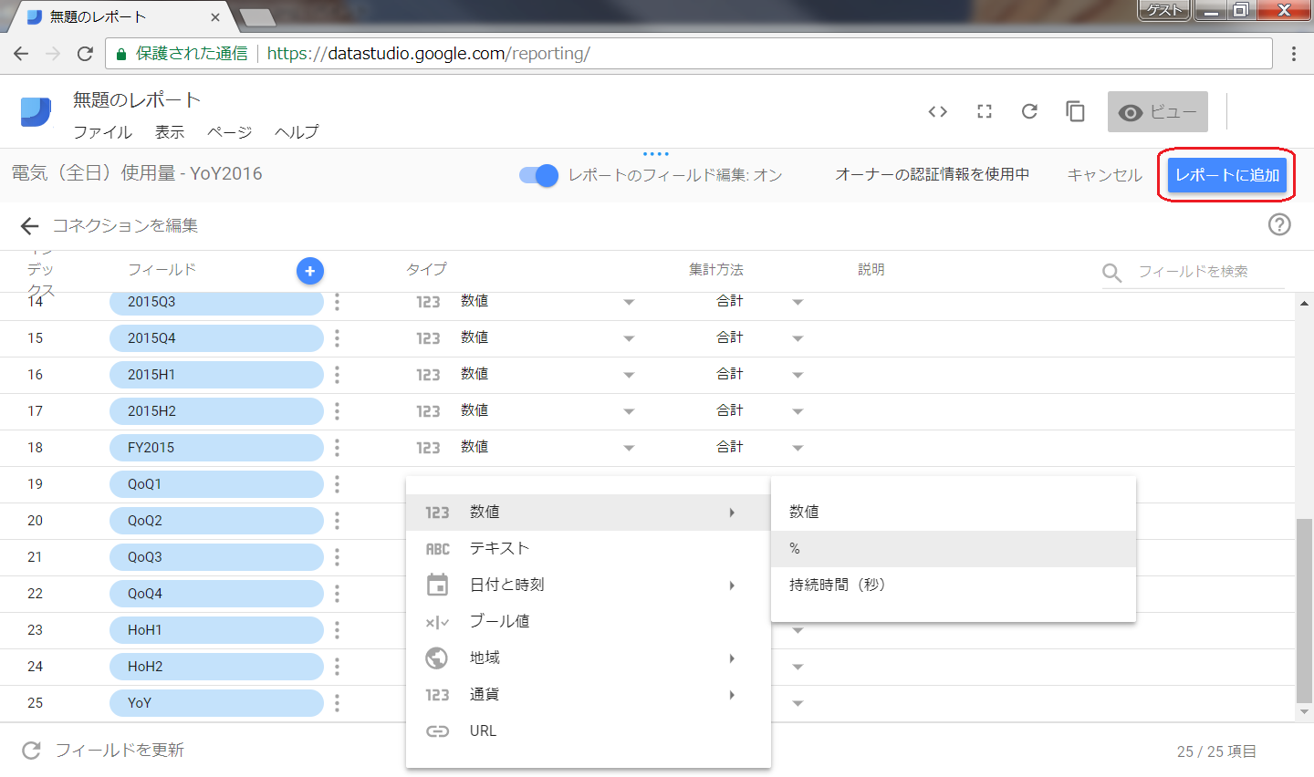This screenshot has height=777, width=1314.
Task: Open the ヘルプ menu
Action: coord(297,132)
